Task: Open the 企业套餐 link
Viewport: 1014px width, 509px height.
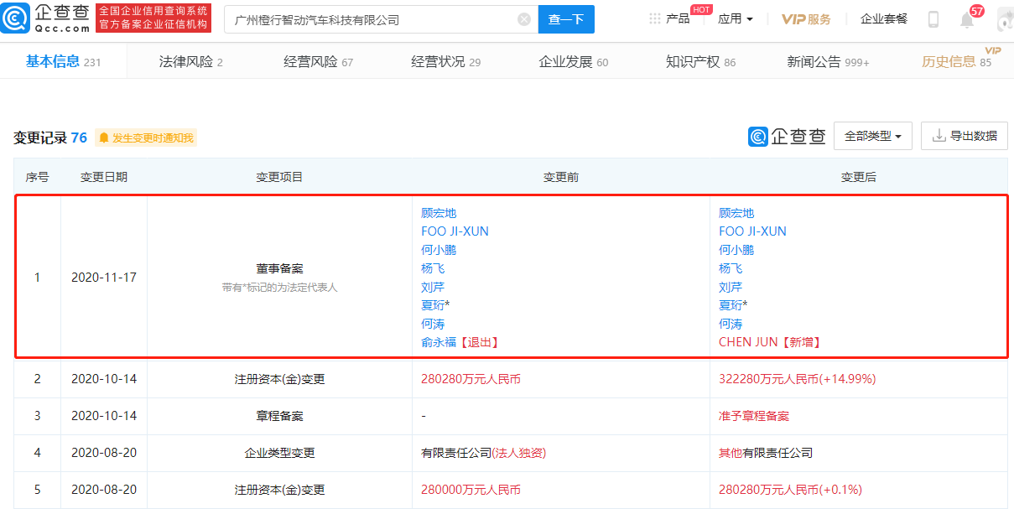Action: click(884, 19)
